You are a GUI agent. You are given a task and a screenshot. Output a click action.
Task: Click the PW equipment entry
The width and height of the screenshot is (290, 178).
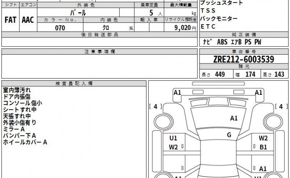(x=258, y=42)
